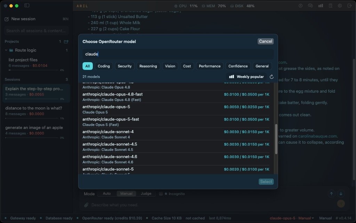Open the bar chart statistics icon in top bar

pyautogui.click(x=321, y=6)
